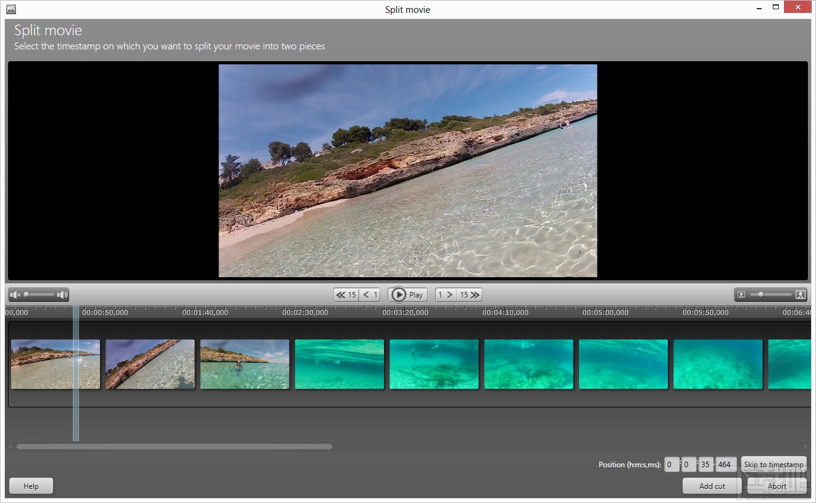Focus the milliseconds field showing 464
816x503 pixels.
pyautogui.click(x=725, y=464)
